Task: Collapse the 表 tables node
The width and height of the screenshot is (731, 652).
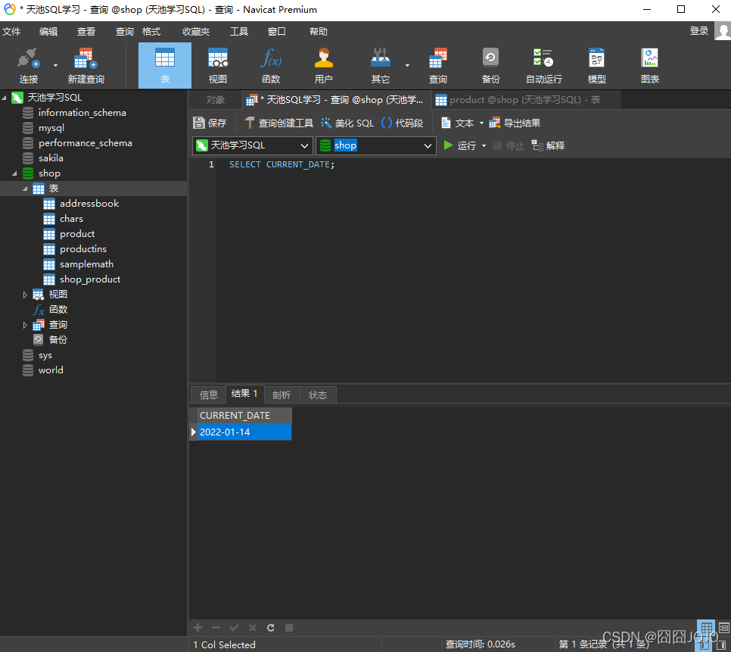Action: [x=25, y=189]
